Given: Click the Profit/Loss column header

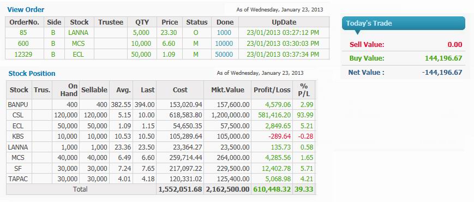Looking at the screenshot, I should 272,90.
